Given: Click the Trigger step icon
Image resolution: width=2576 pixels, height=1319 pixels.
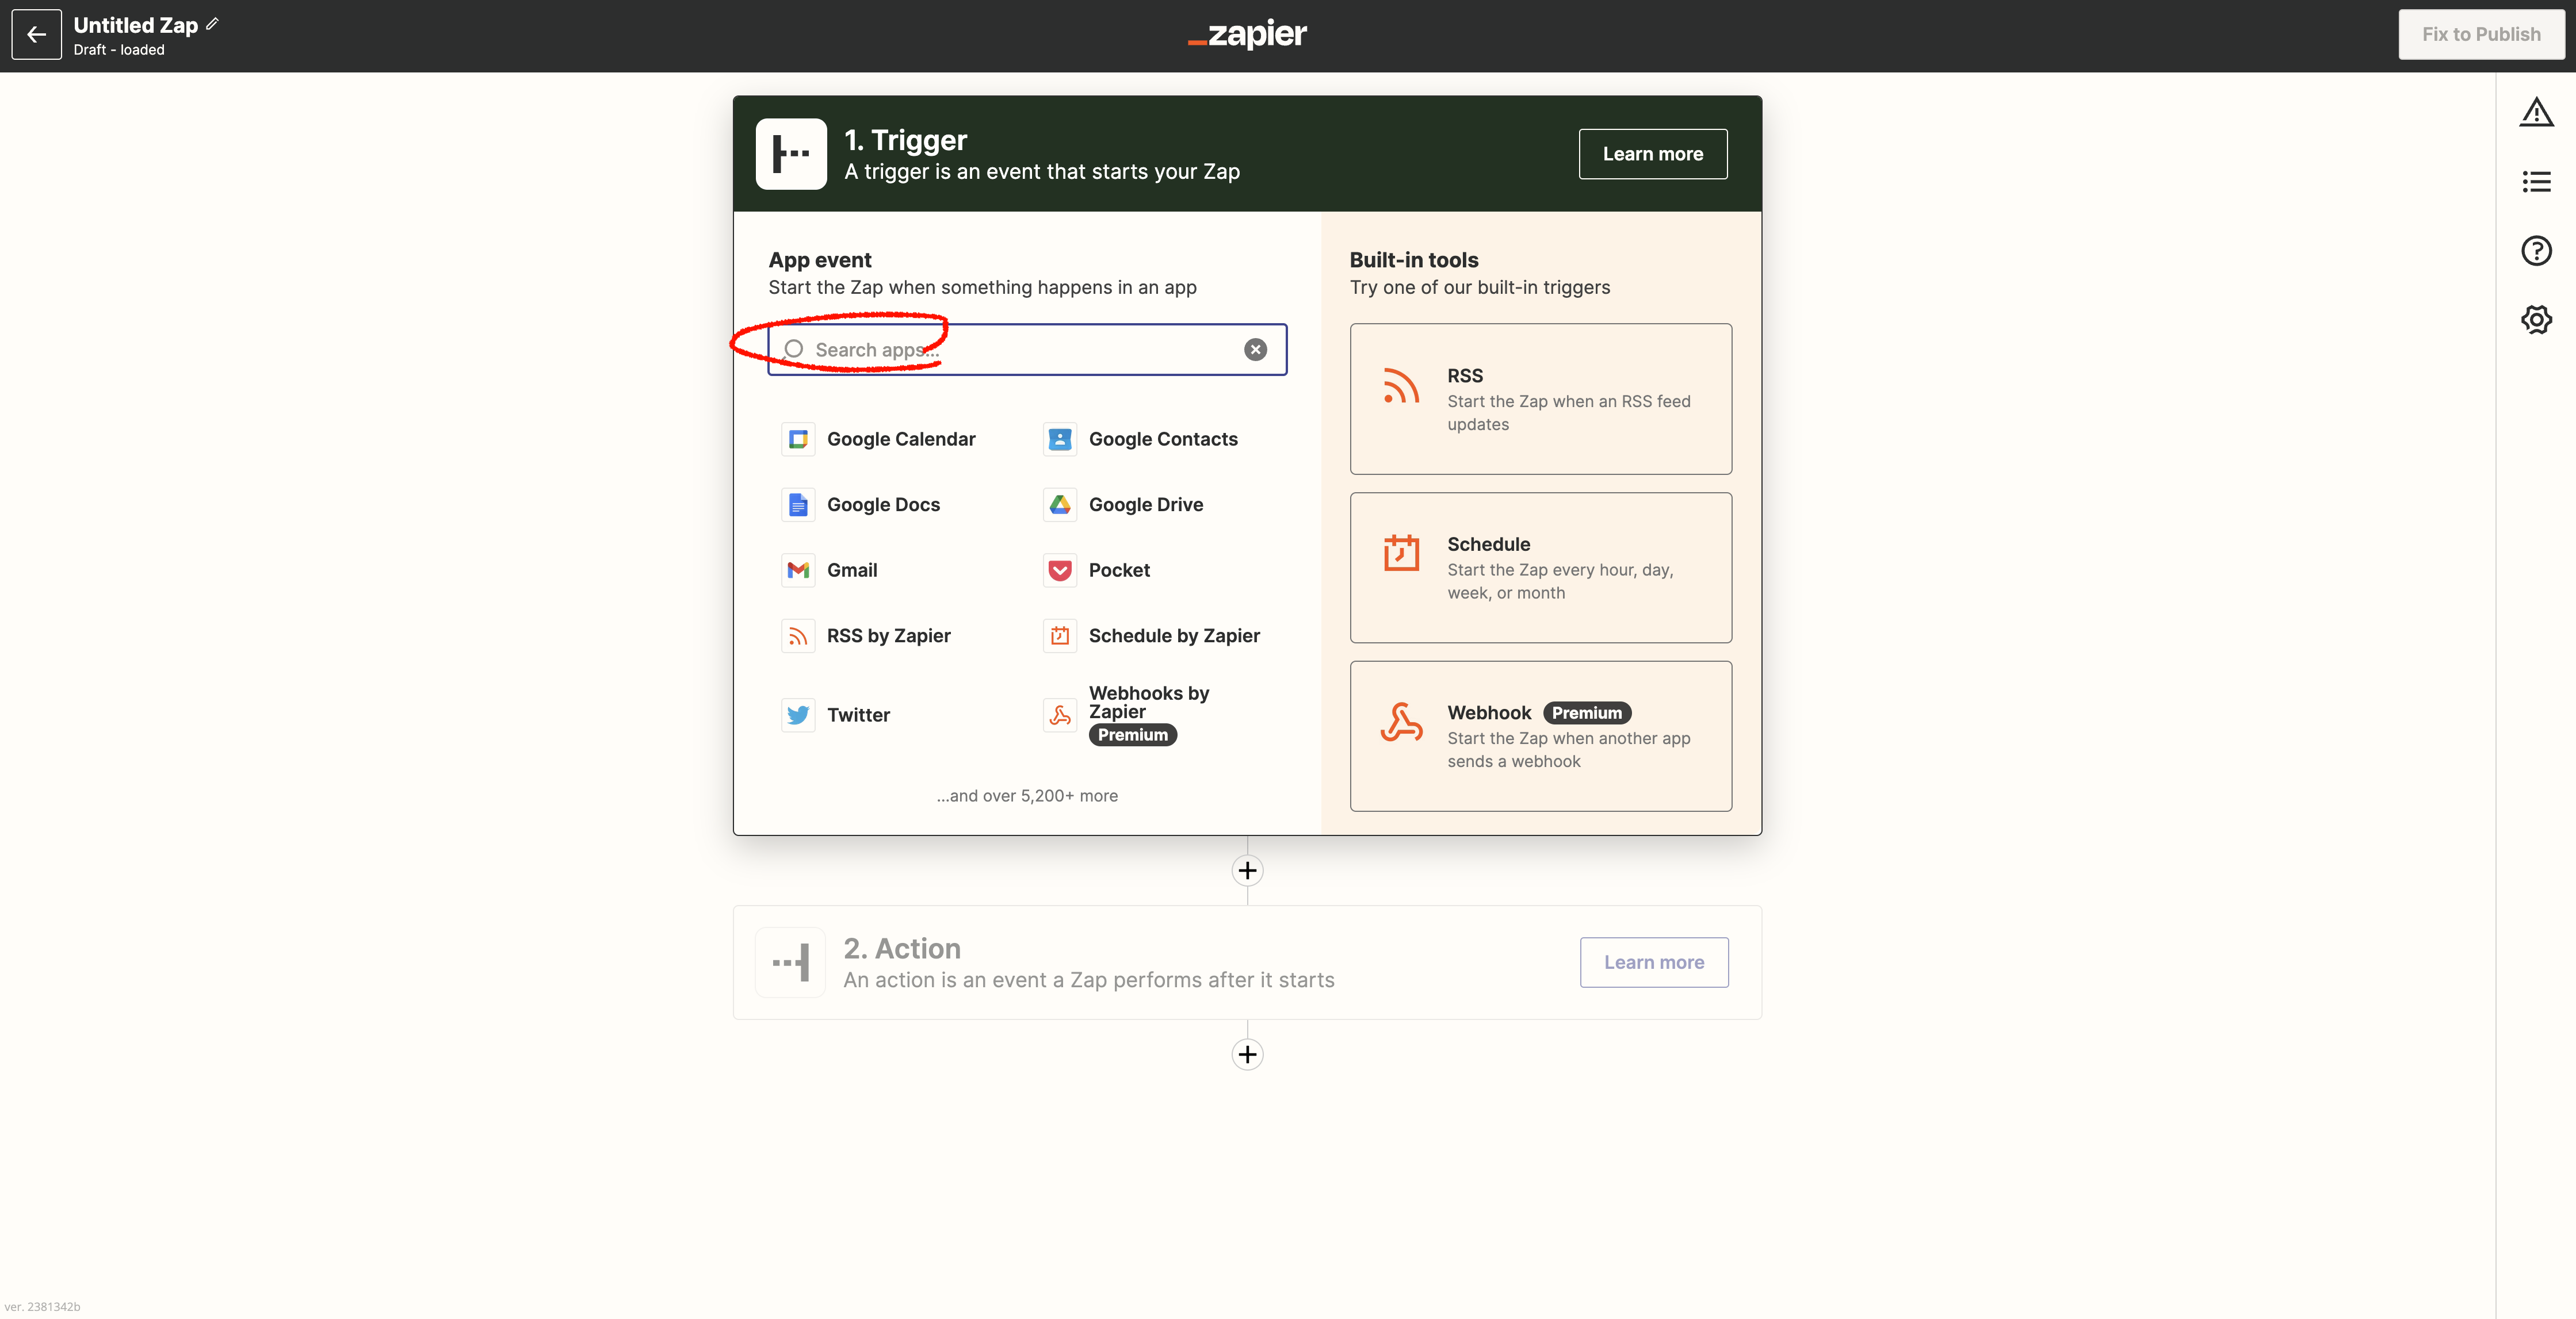Looking at the screenshot, I should (x=791, y=154).
